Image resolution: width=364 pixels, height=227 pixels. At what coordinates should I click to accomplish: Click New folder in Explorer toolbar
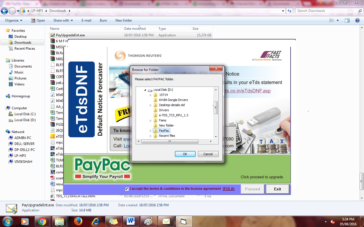[x=124, y=20]
